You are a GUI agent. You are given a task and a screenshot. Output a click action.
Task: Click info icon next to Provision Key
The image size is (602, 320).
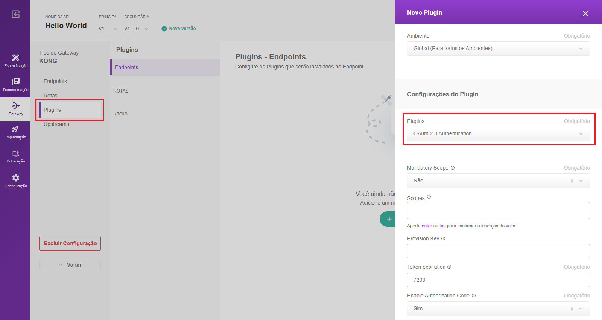(x=443, y=238)
